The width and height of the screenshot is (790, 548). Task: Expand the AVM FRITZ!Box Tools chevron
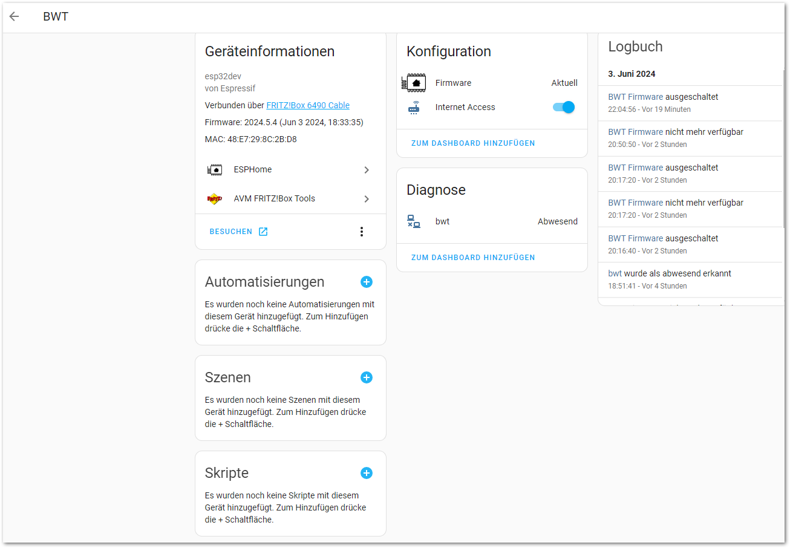pyautogui.click(x=367, y=199)
